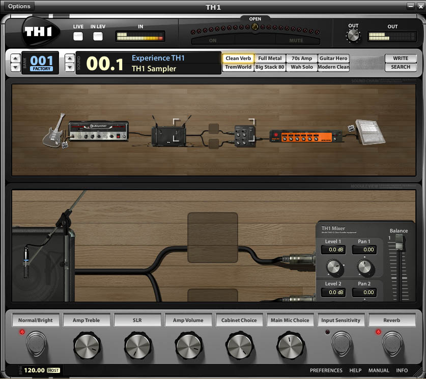The height and width of the screenshot is (379, 426).
Task: Select the 70s Amp preset
Action: (302, 59)
